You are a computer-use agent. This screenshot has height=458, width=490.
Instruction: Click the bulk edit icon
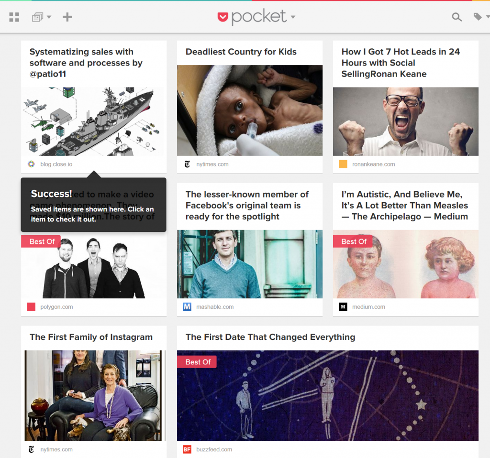tap(37, 17)
